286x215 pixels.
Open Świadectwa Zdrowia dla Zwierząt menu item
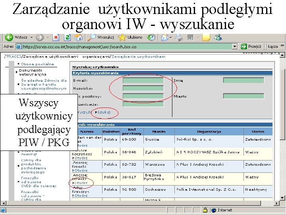44,84
